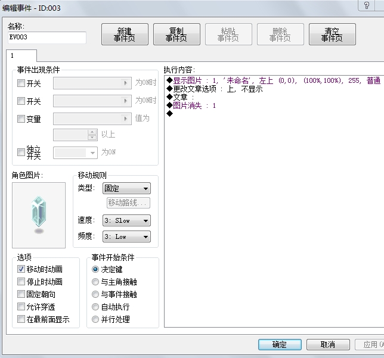Image resolution: width=384 pixels, height=358 pixels.
Task: Enable the first 开关 condition checkbox
Action: (21, 83)
